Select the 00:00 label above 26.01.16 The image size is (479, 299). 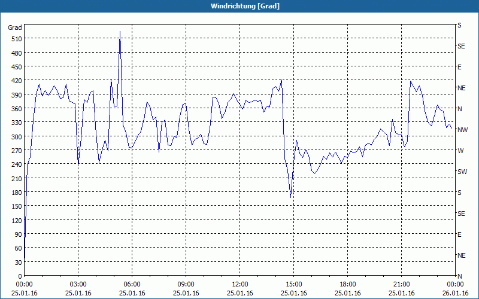point(455,285)
